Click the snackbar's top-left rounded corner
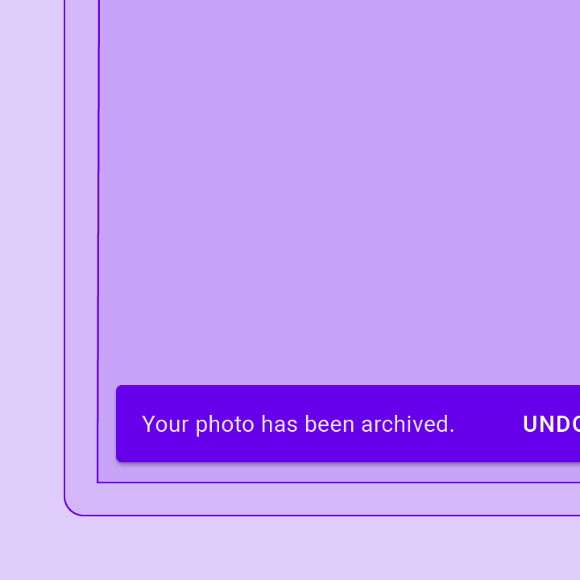 pos(119,388)
